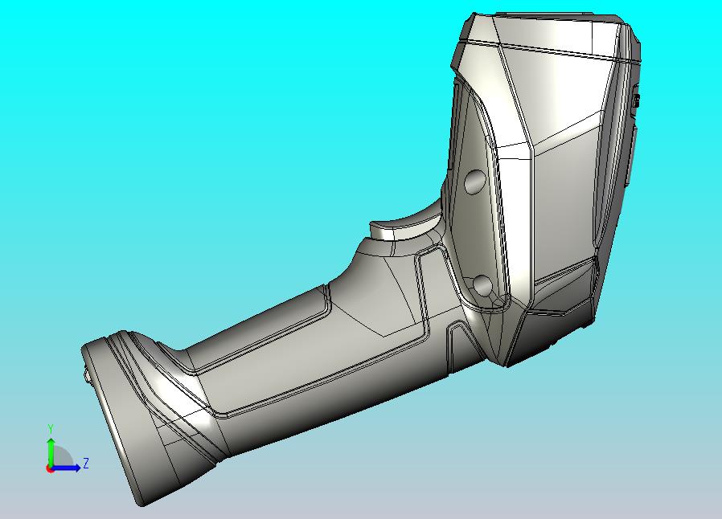Select the lower circular recess on the scanner head

click(482, 285)
